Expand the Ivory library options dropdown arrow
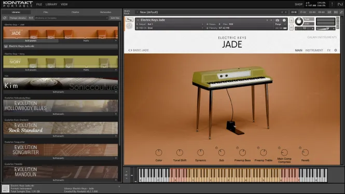 coord(116,70)
